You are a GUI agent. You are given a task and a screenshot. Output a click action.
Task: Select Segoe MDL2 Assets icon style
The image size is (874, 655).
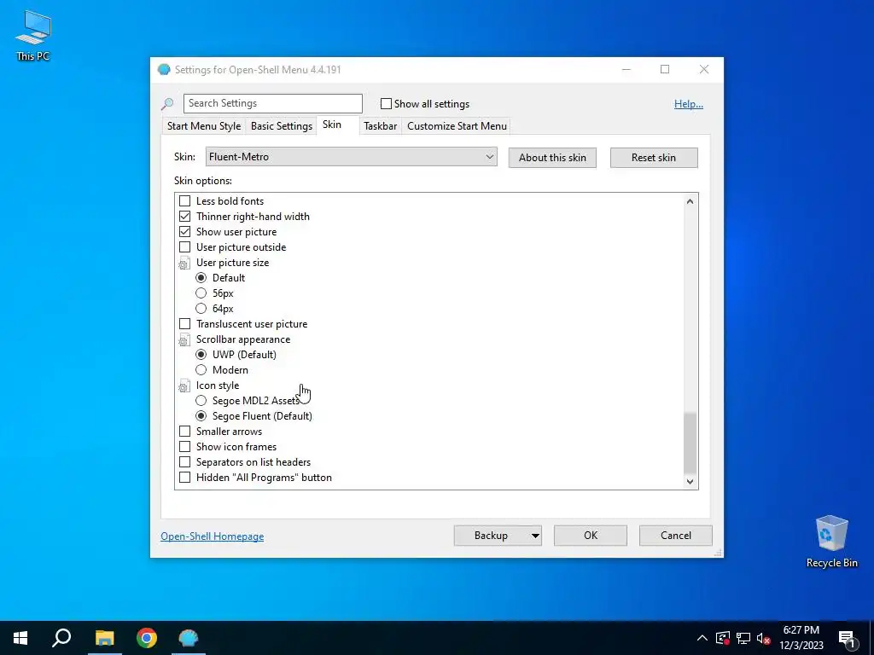click(201, 401)
